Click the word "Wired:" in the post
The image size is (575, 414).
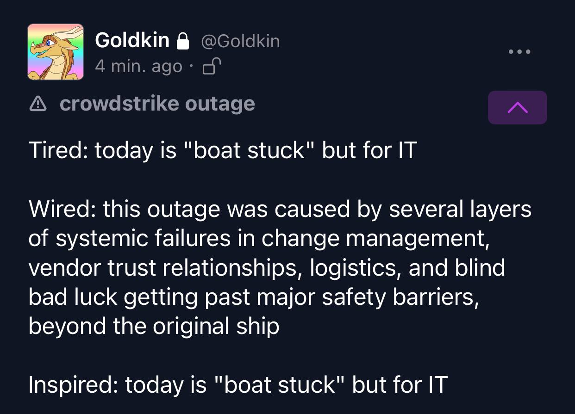[x=62, y=210]
